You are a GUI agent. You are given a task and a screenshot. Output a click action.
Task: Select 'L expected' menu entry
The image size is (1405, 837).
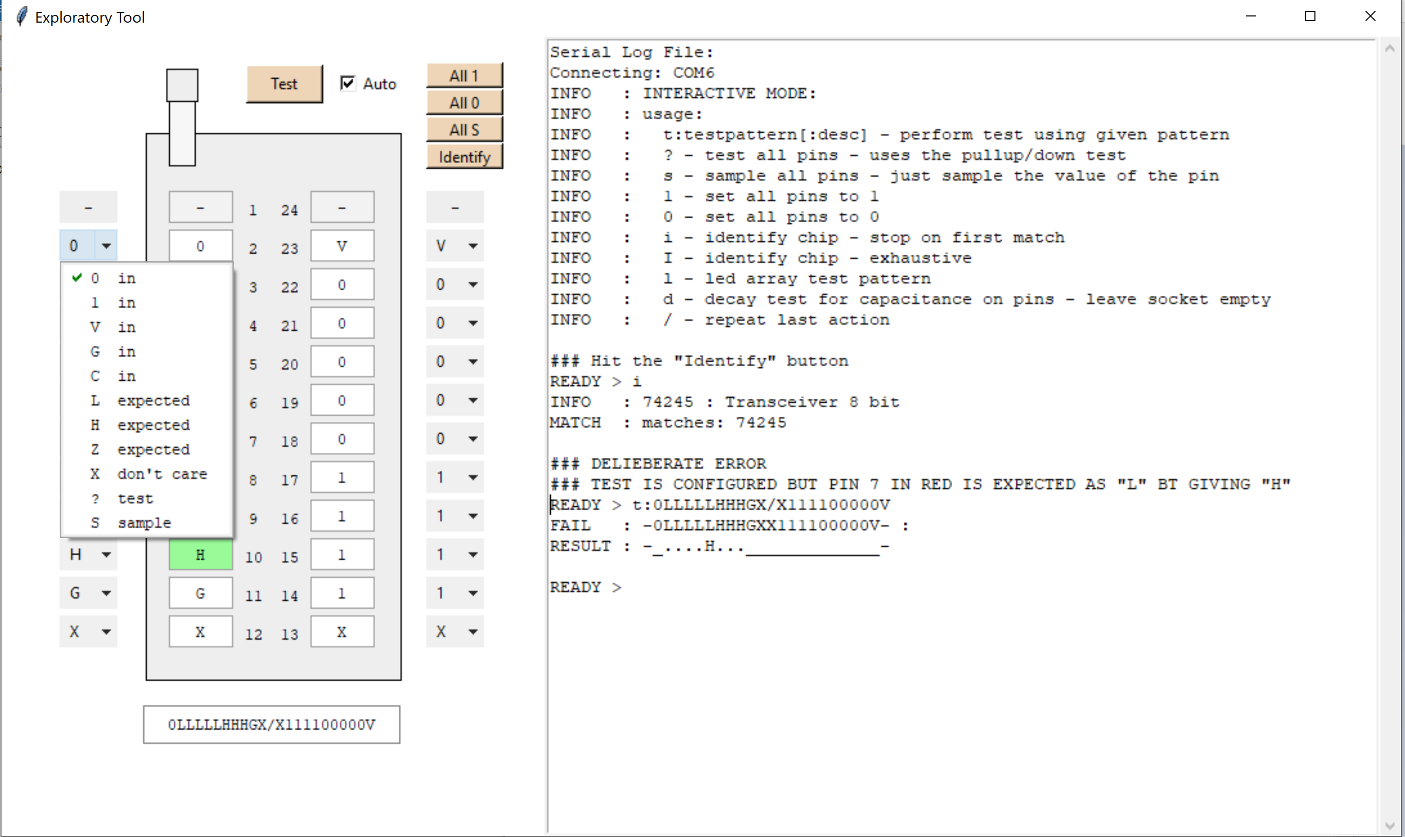tap(147, 400)
